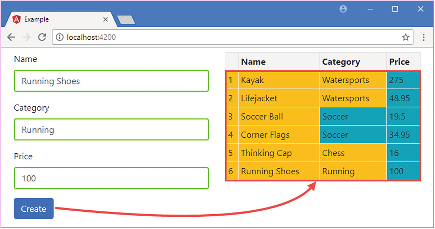Image resolution: width=435 pixels, height=229 pixels.
Task: Click row number 5 in the table
Action: [x=232, y=153]
